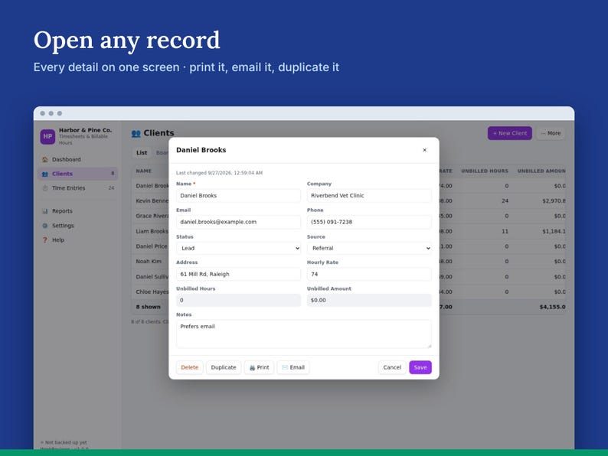Save the client record
This screenshot has width=608, height=456.
[x=420, y=367]
